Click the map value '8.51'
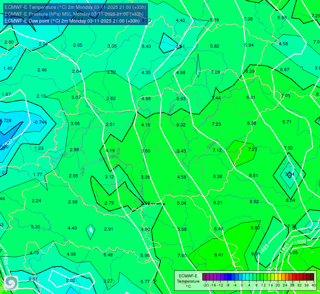 click(253, 175)
